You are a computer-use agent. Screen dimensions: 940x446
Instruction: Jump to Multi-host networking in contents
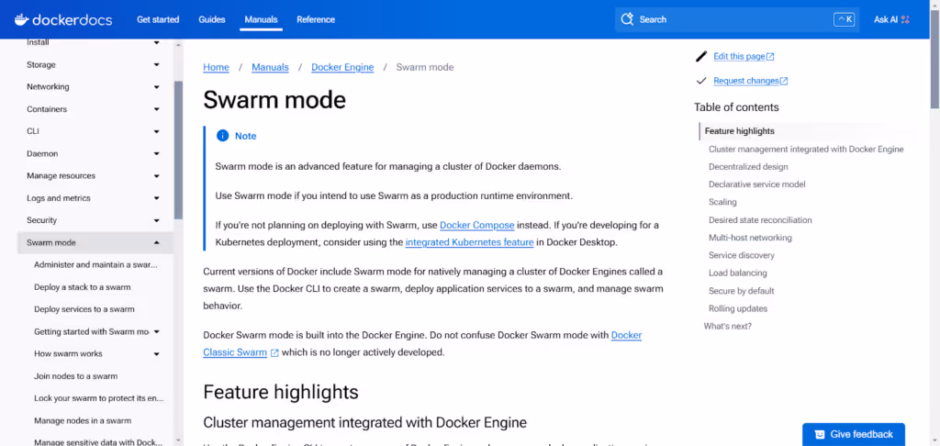click(750, 238)
